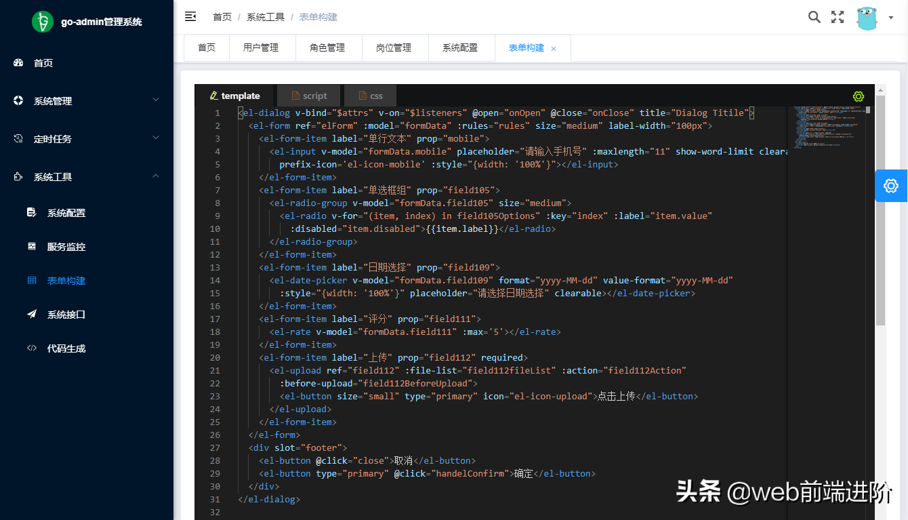Select 系统工具 in sidebar
The image size is (908, 520).
tap(87, 177)
